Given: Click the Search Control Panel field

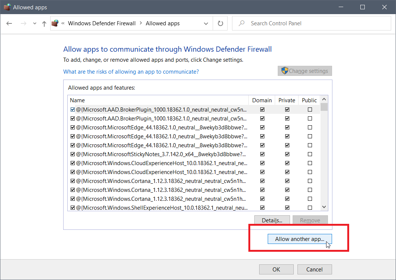Looking at the screenshot, I should click(x=316, y=23).
